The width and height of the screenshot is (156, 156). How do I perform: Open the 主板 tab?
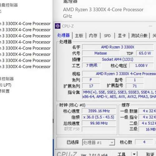(x=79, y=36)
